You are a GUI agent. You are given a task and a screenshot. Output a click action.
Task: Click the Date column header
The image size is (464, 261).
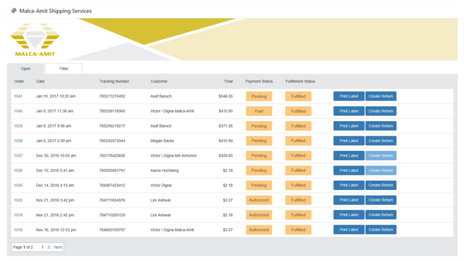(x=41, y=81)
